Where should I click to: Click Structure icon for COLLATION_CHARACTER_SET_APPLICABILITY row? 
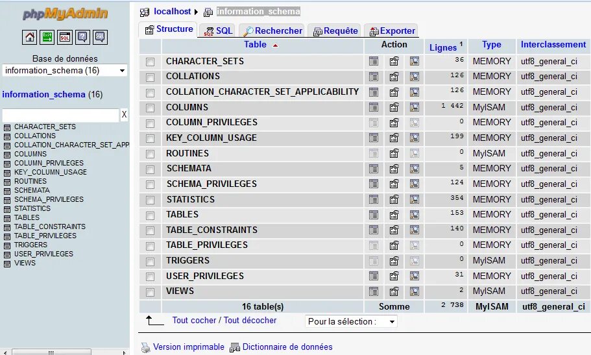394,92
